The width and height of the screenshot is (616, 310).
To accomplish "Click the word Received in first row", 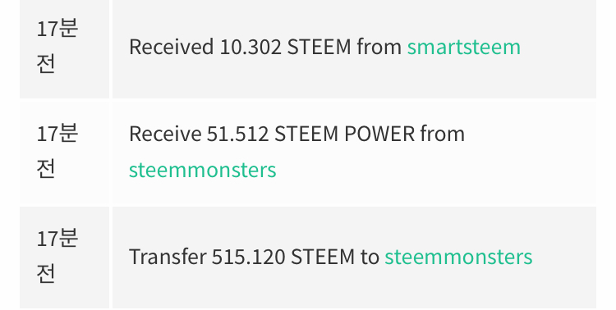I will tap(171, 47).
